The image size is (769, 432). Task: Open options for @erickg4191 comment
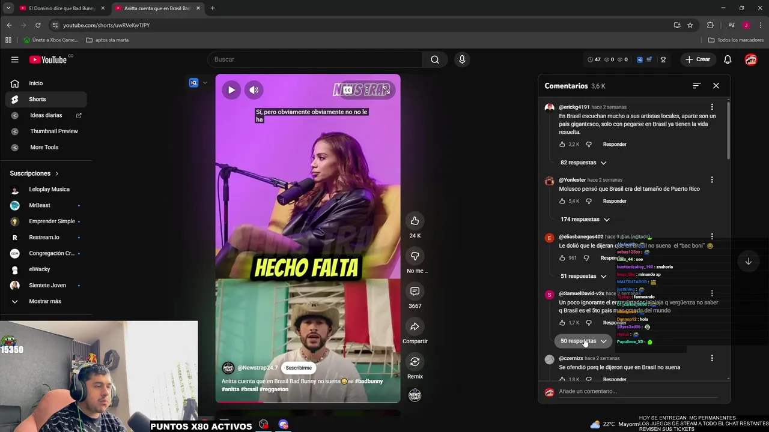712,107
